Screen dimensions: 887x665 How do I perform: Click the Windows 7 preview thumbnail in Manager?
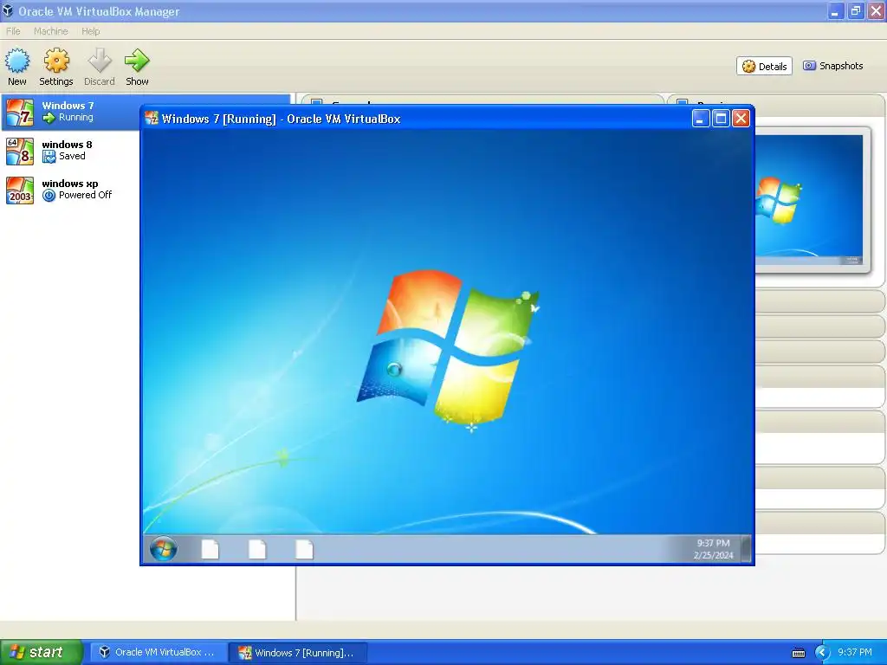[x=810, y=200]
